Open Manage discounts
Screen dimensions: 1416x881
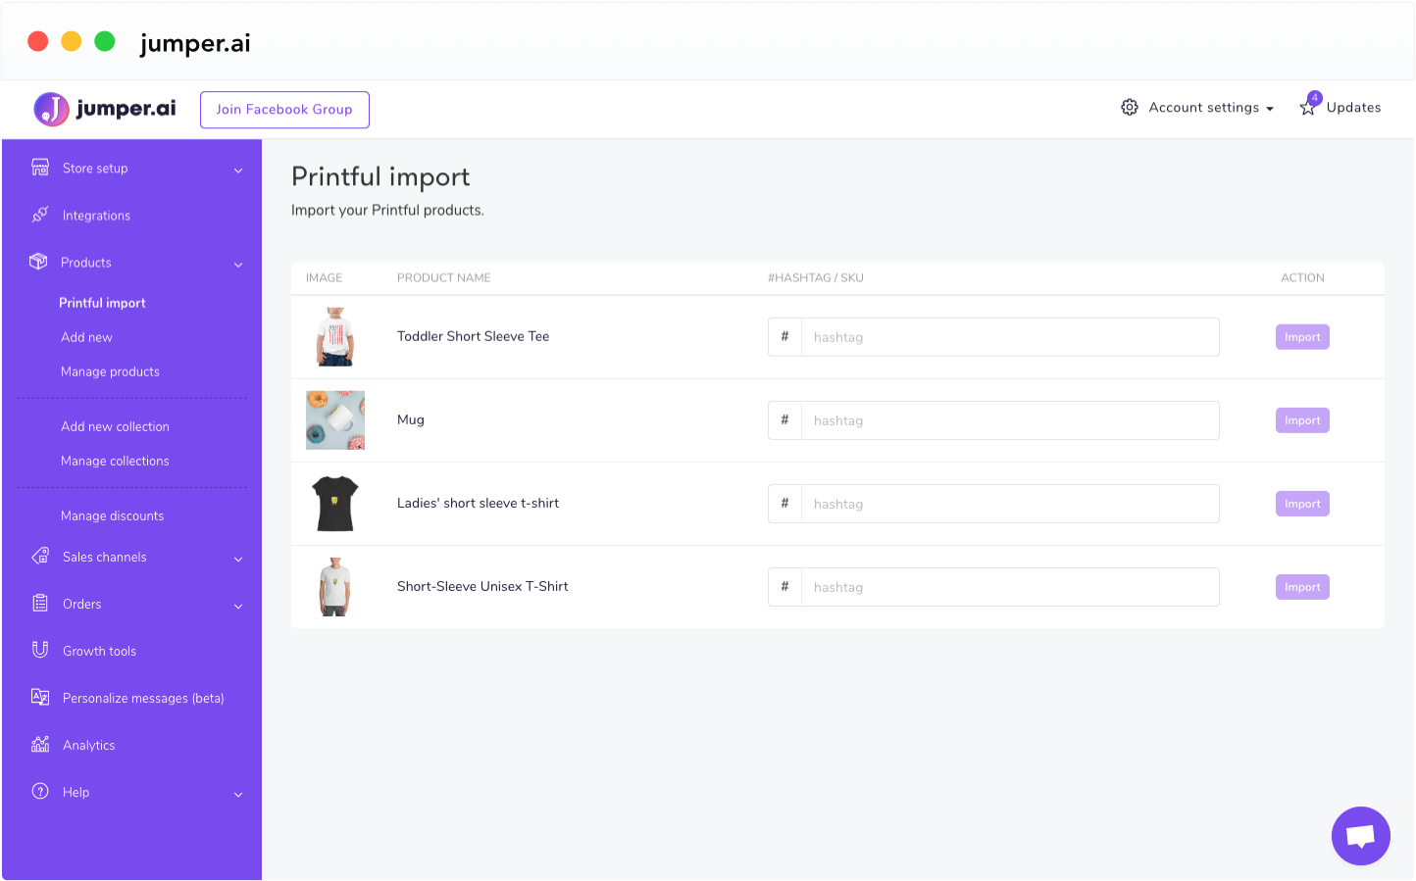[112, 515]
